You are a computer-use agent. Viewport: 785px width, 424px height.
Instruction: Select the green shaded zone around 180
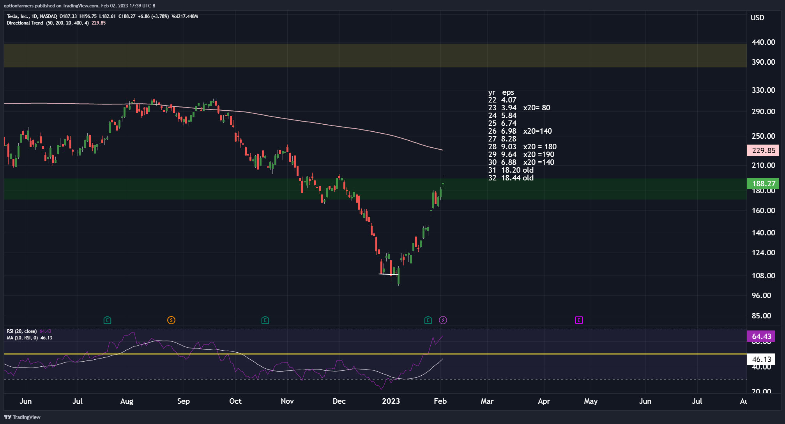[375, 189]
